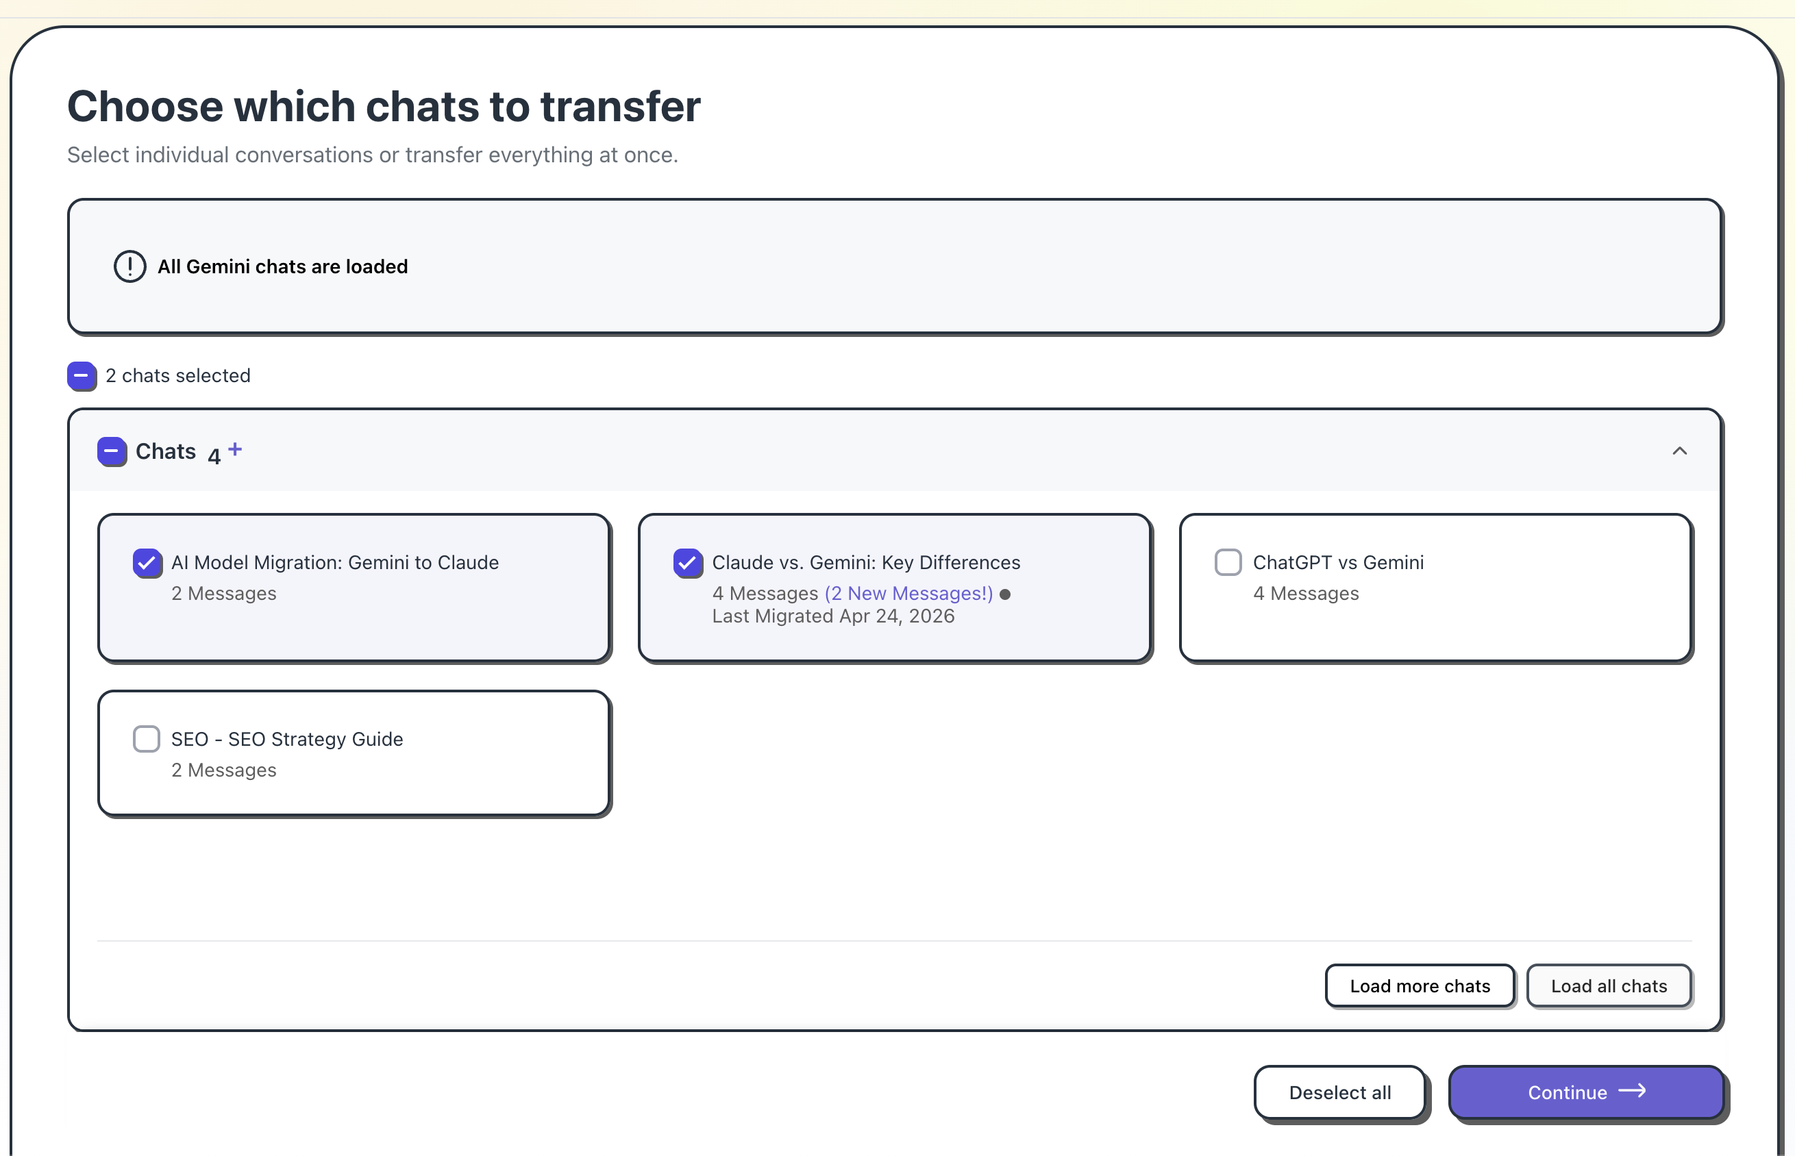Click the dot indicator after 2 New Messages
The image size is (1795, 1156).
(1005, 594)
